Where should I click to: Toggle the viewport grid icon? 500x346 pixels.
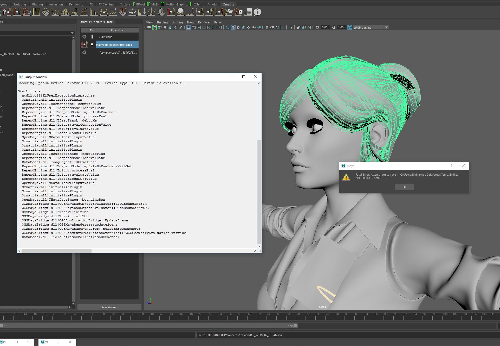(x=189, y=27)
